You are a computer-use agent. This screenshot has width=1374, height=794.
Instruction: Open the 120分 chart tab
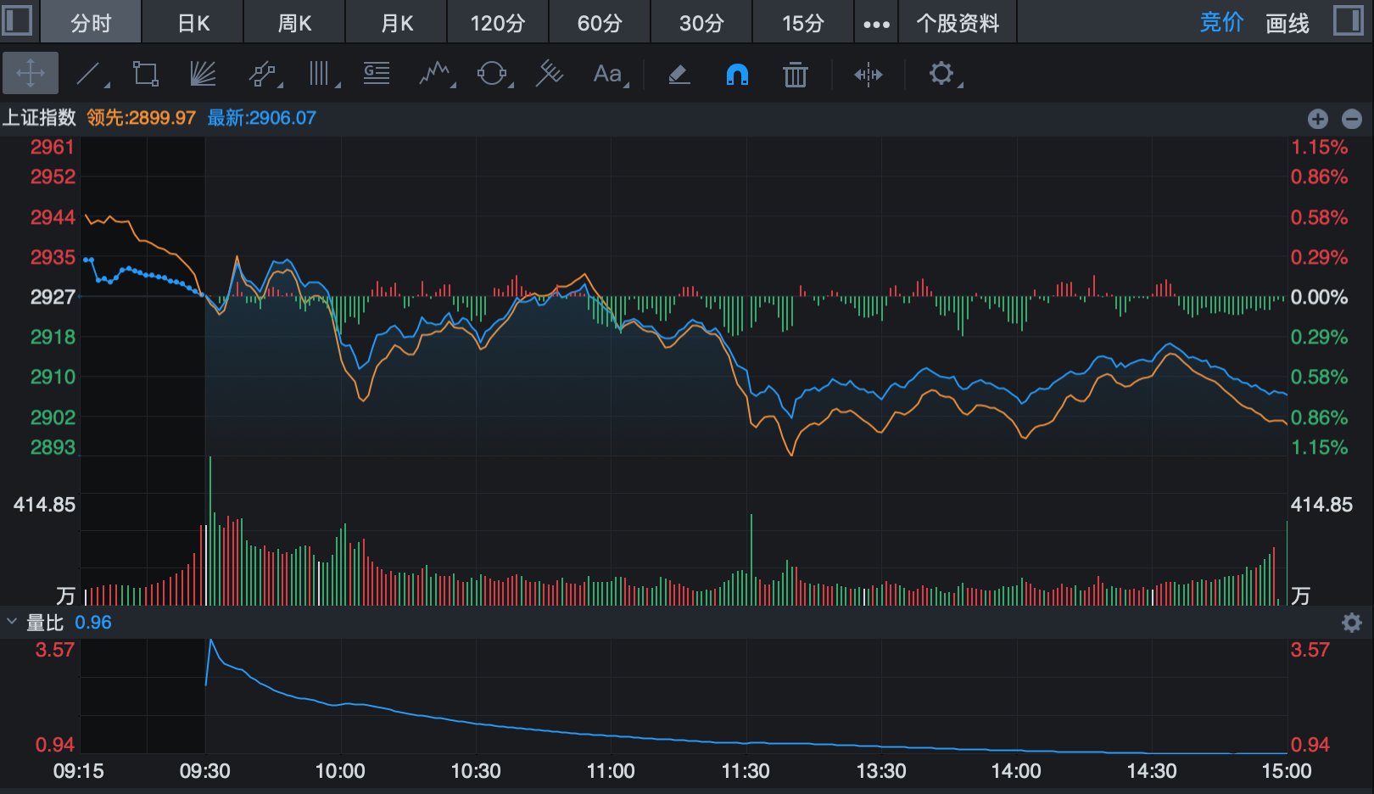click(498, 23)
